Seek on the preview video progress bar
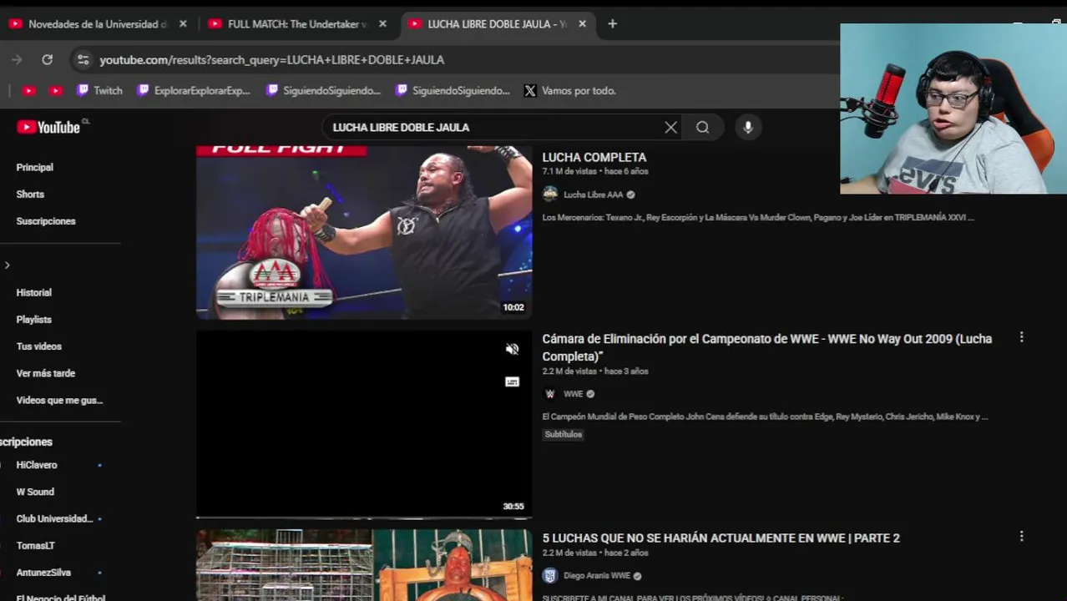The height and width of the screenshot is (601, 1067). (364, 518)
